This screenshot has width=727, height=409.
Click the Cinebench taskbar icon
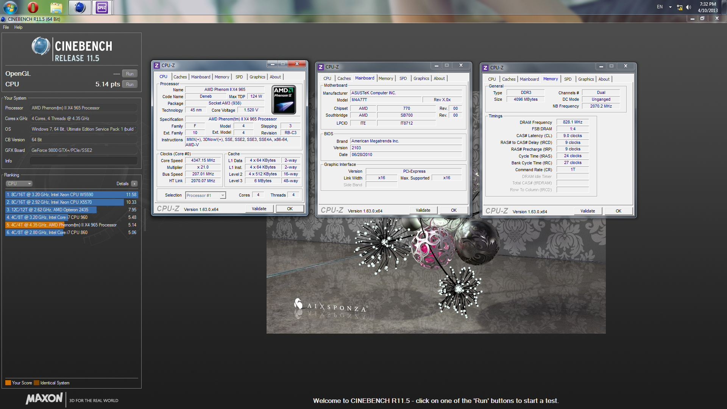[x=80, y=7]
